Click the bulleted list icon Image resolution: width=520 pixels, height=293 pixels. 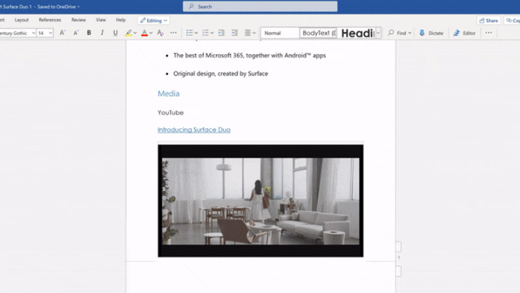click(189, 33)
